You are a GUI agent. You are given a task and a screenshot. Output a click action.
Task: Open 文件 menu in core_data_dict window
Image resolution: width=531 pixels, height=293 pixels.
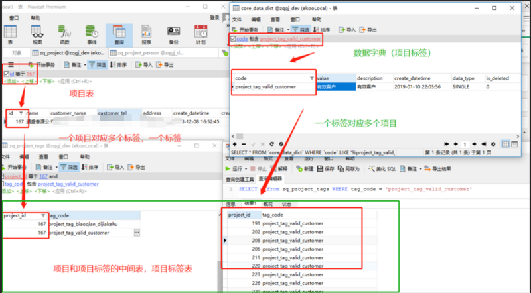pyautogui.click(x=237, y=19)
